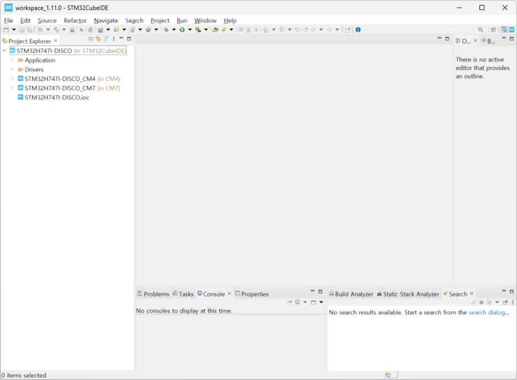Close the Project Explorer tab
517x380 pixels.
(x=56, y=40)
